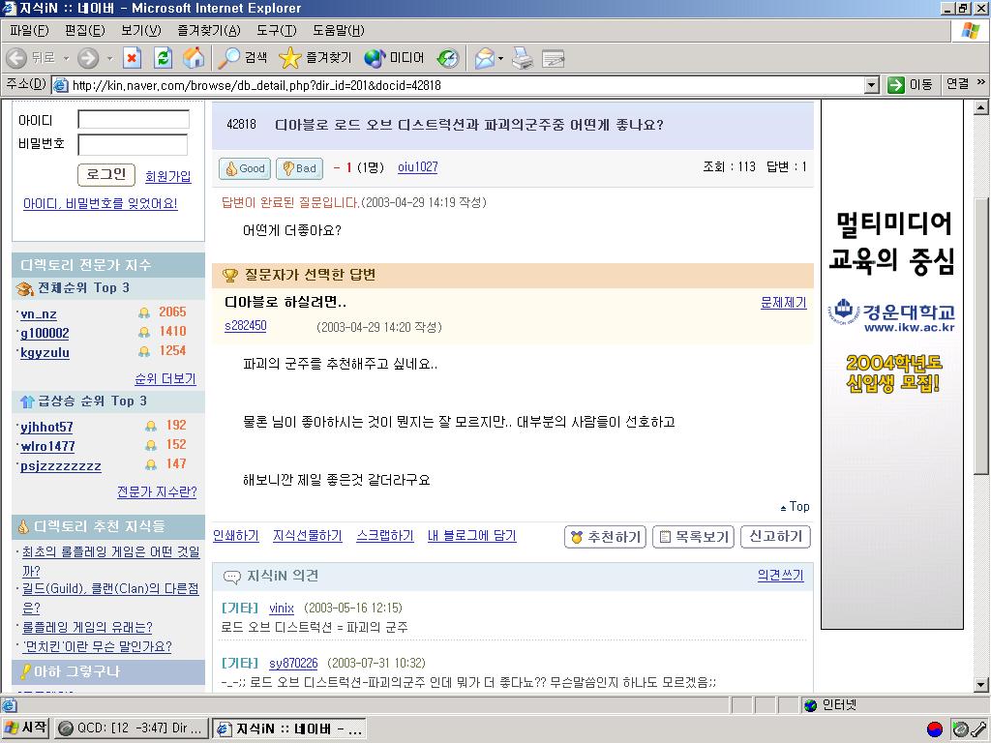This screenshot has width=991, height=743.
Task: Click the 문제제기 link
Action: 784,303
